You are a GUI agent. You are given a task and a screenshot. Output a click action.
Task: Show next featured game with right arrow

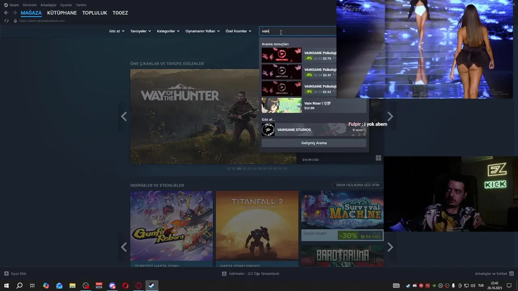pos(390,116)
